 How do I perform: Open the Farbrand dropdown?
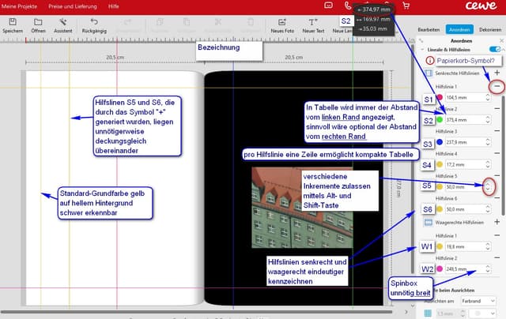pyautogui.click(x=481, y=301)
